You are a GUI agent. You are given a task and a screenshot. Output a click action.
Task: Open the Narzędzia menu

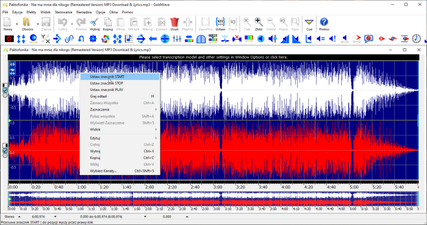tap(84, 12)
